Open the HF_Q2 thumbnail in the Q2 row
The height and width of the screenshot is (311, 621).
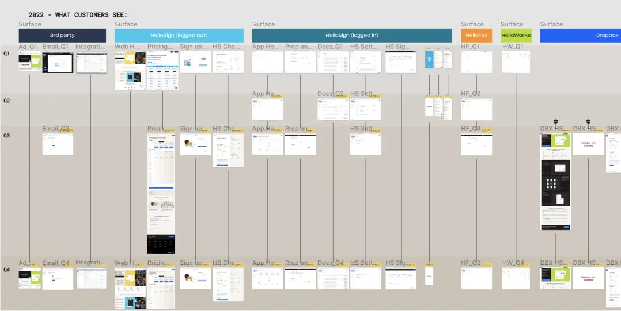tap(476, 109)
